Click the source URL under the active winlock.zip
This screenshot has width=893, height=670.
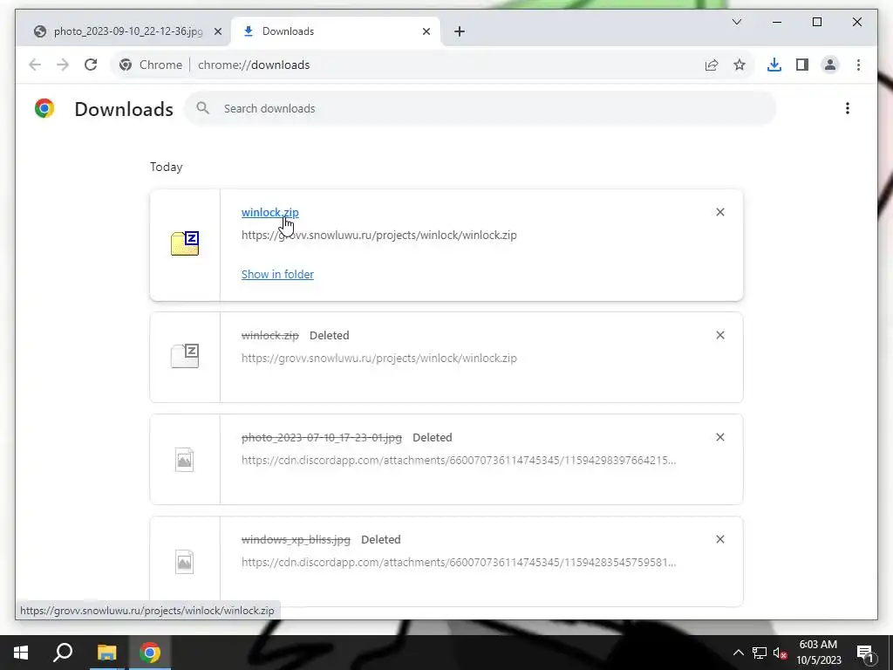coord(378,235)
